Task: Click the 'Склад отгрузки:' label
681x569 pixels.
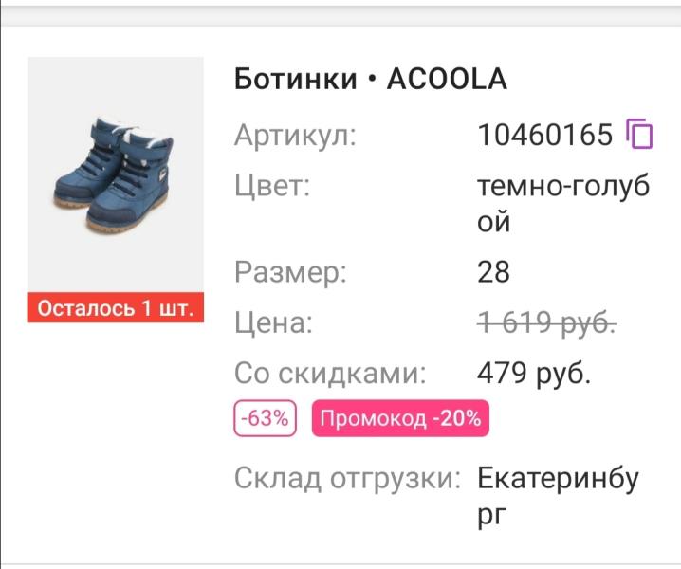Action: 347,478
